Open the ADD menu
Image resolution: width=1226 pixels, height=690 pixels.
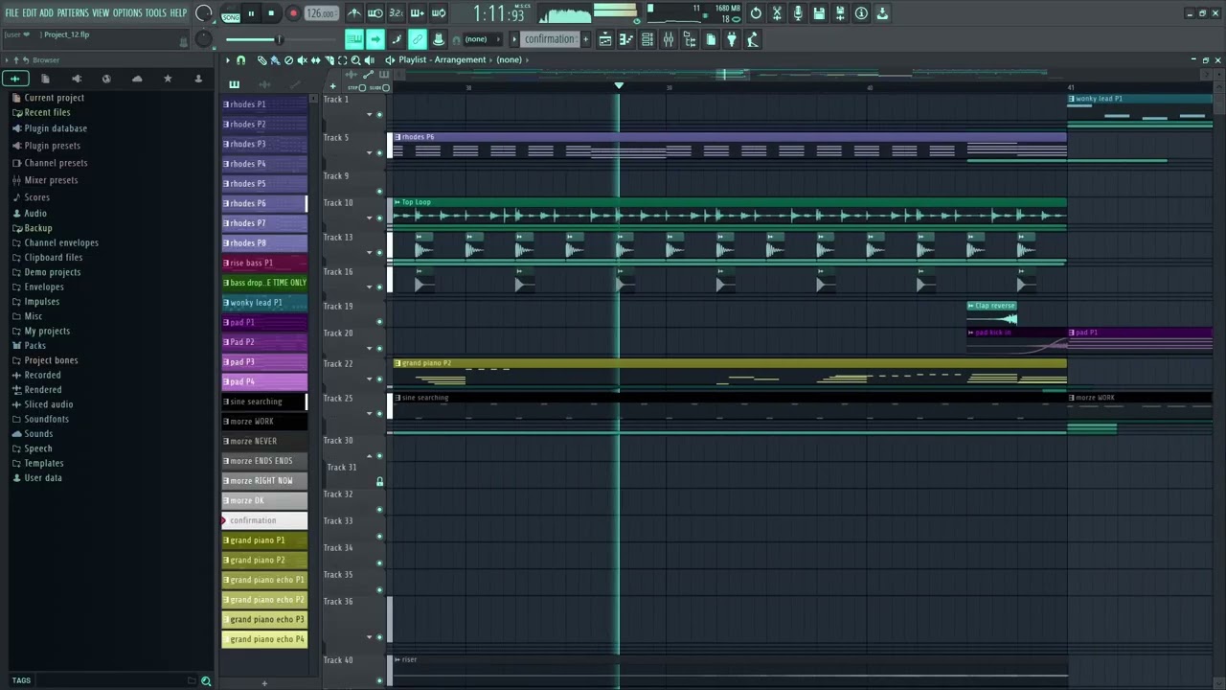click(x=47, y=13)
